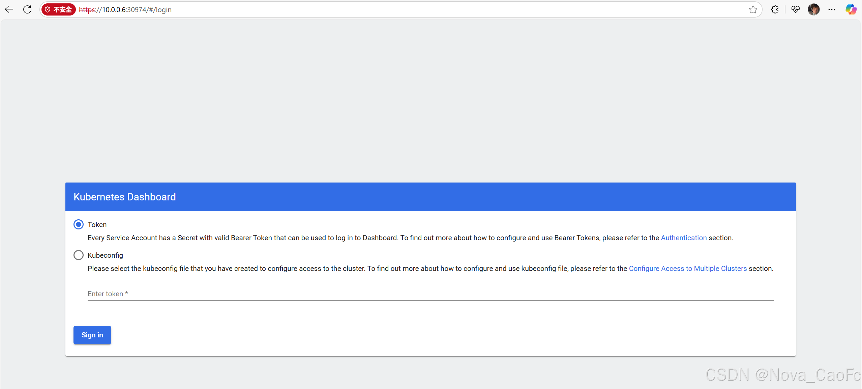Select the Token radio option
This screenshot has width=862, height=389.
click(x=79, y=224)
